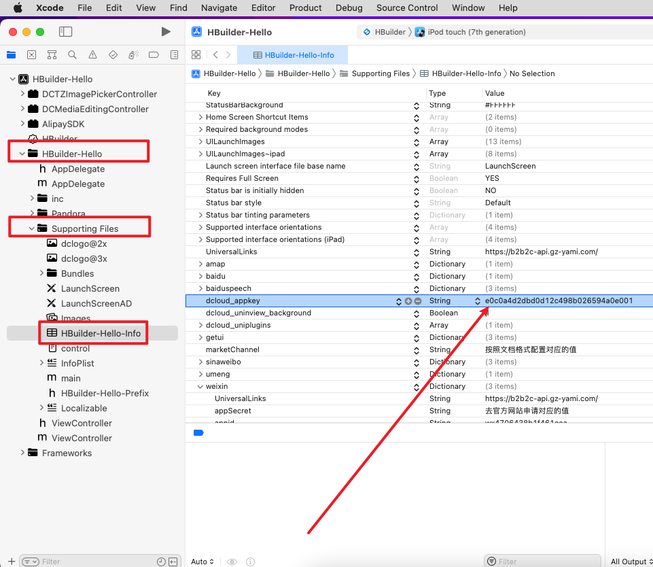Open the Issue navigator warning icon

[x=92, y=55]
